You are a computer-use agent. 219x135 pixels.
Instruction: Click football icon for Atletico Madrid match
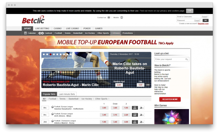point(52,121)
